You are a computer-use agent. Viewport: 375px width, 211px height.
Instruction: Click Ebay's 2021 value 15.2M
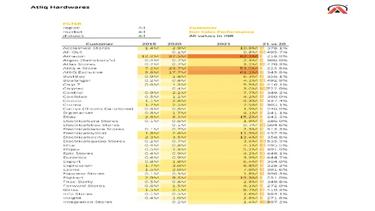click(x=249, y=117)
